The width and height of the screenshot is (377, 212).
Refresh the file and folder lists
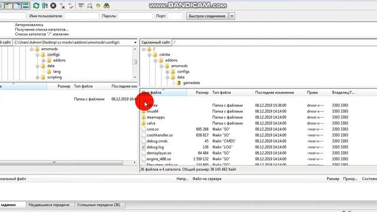37,5
